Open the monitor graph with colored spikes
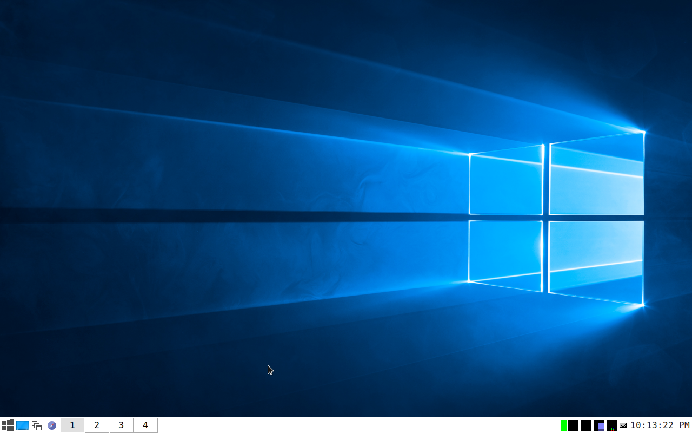The image size is (692, 433). tap(612, 425)
